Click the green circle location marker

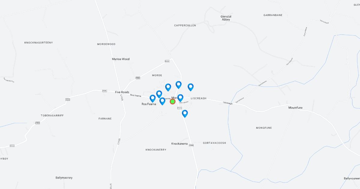pyautogui.click(x=172, y=102)
